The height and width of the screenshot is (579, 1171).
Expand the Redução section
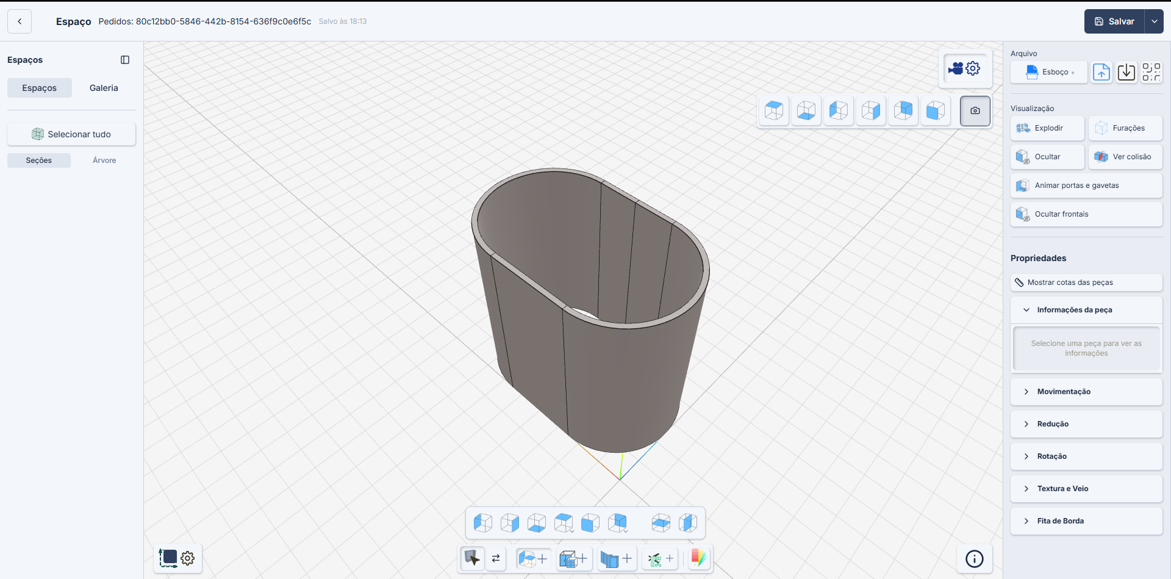(x=1086, y=424)
